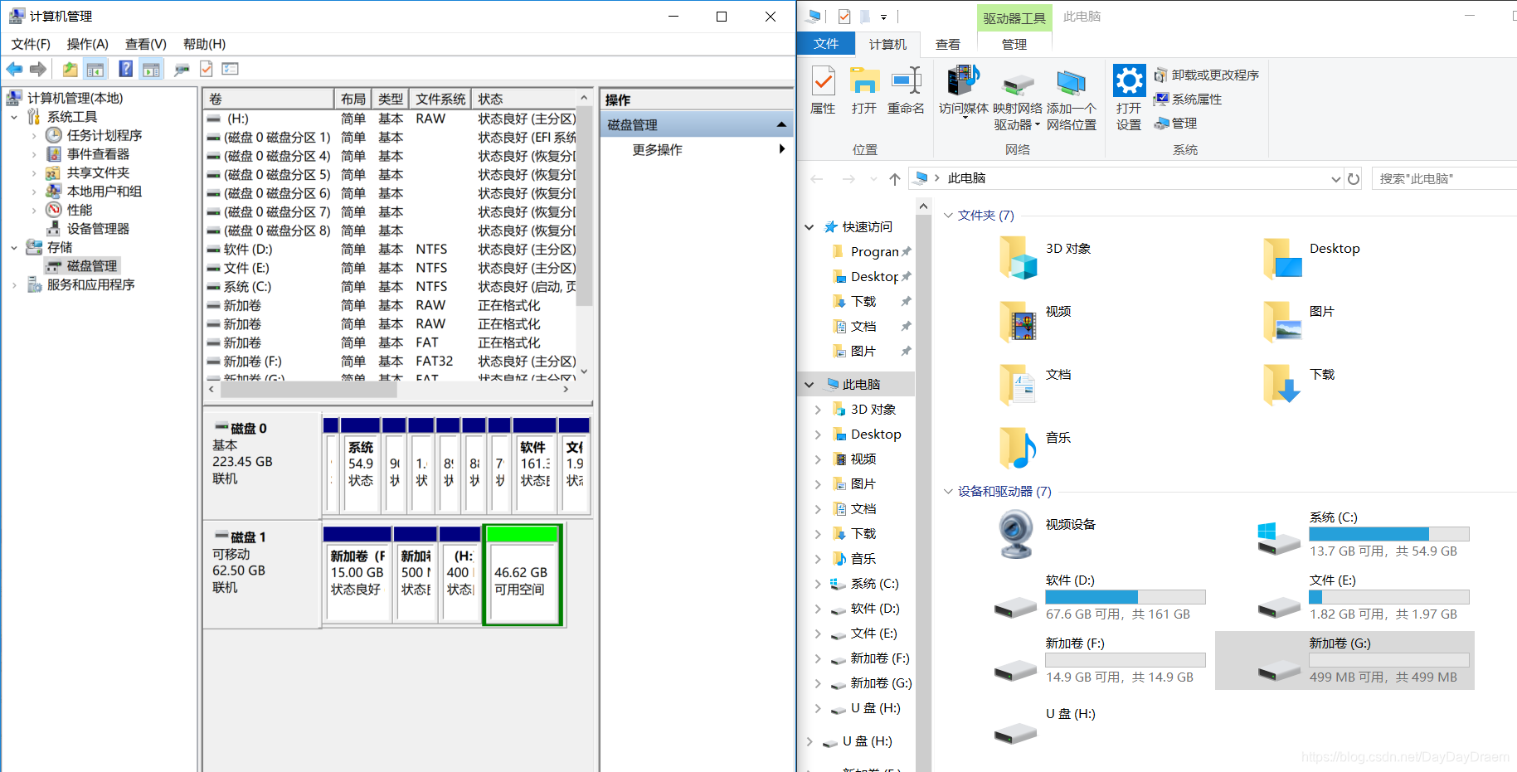Open 帮助(H) menu in Computer Management
Viewport: 1517px width, 772px height.
[204, 44]
